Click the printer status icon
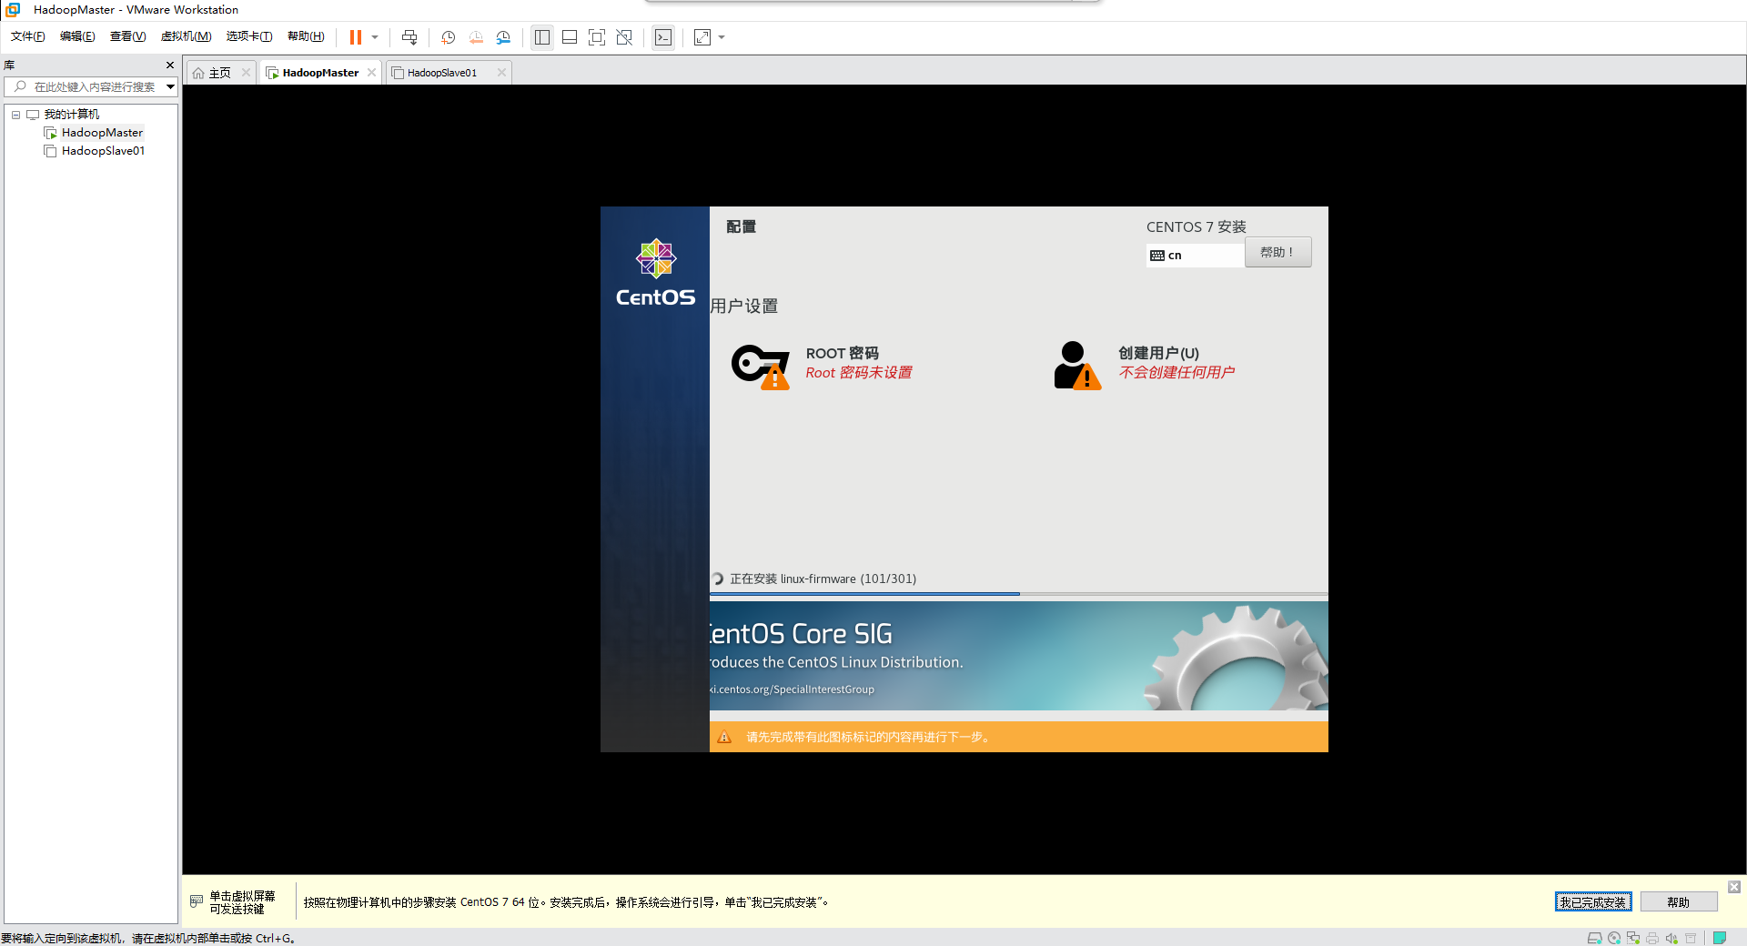 pyautogui.click(x=1652, y=938)
